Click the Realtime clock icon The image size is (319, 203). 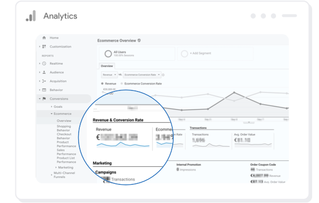click(44, 63)
